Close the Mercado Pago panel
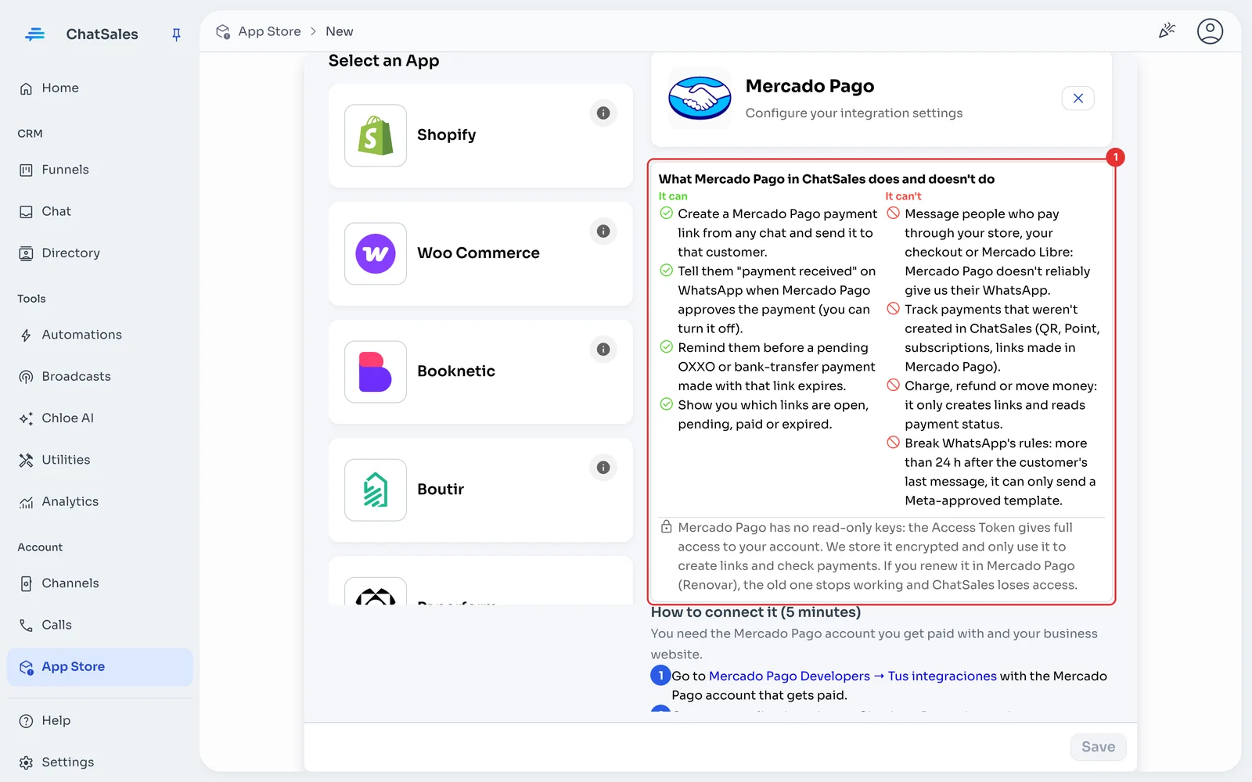 point(1078,99)
